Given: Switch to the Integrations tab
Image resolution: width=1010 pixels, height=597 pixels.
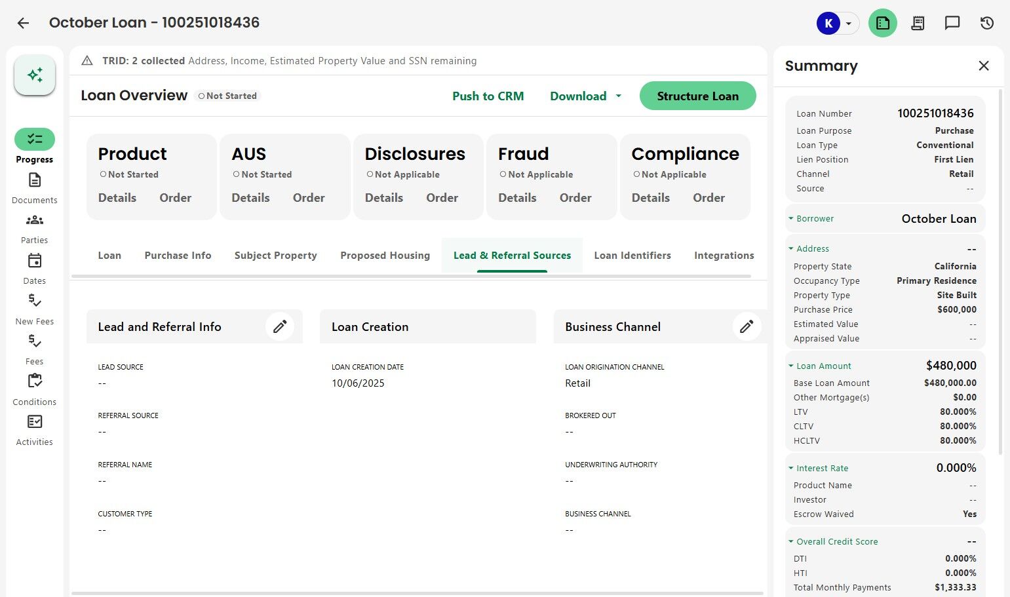Looking at the screenshot, I should tap(724, 256).
